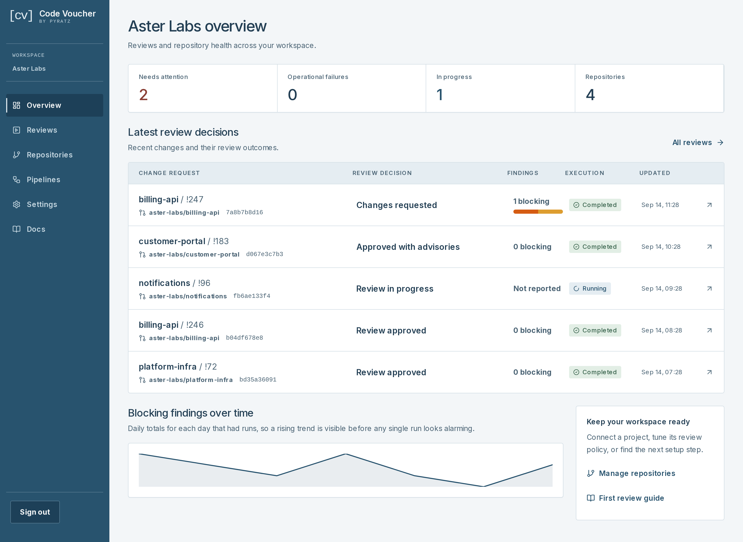The image size is (743, 542).
Task: Click the Docs book icon
Action: pyautogui.click(x=17, y=229)
